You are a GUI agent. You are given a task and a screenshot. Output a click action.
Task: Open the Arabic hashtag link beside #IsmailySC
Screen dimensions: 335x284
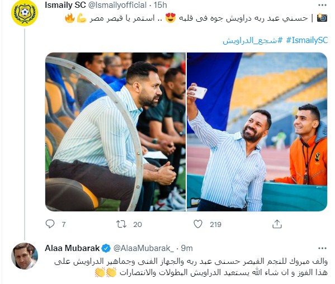pos(253,40)
